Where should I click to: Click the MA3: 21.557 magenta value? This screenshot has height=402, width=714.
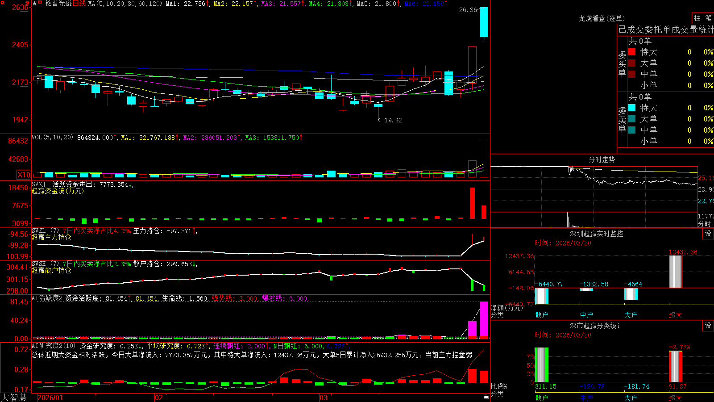click(x=283, y=4)
